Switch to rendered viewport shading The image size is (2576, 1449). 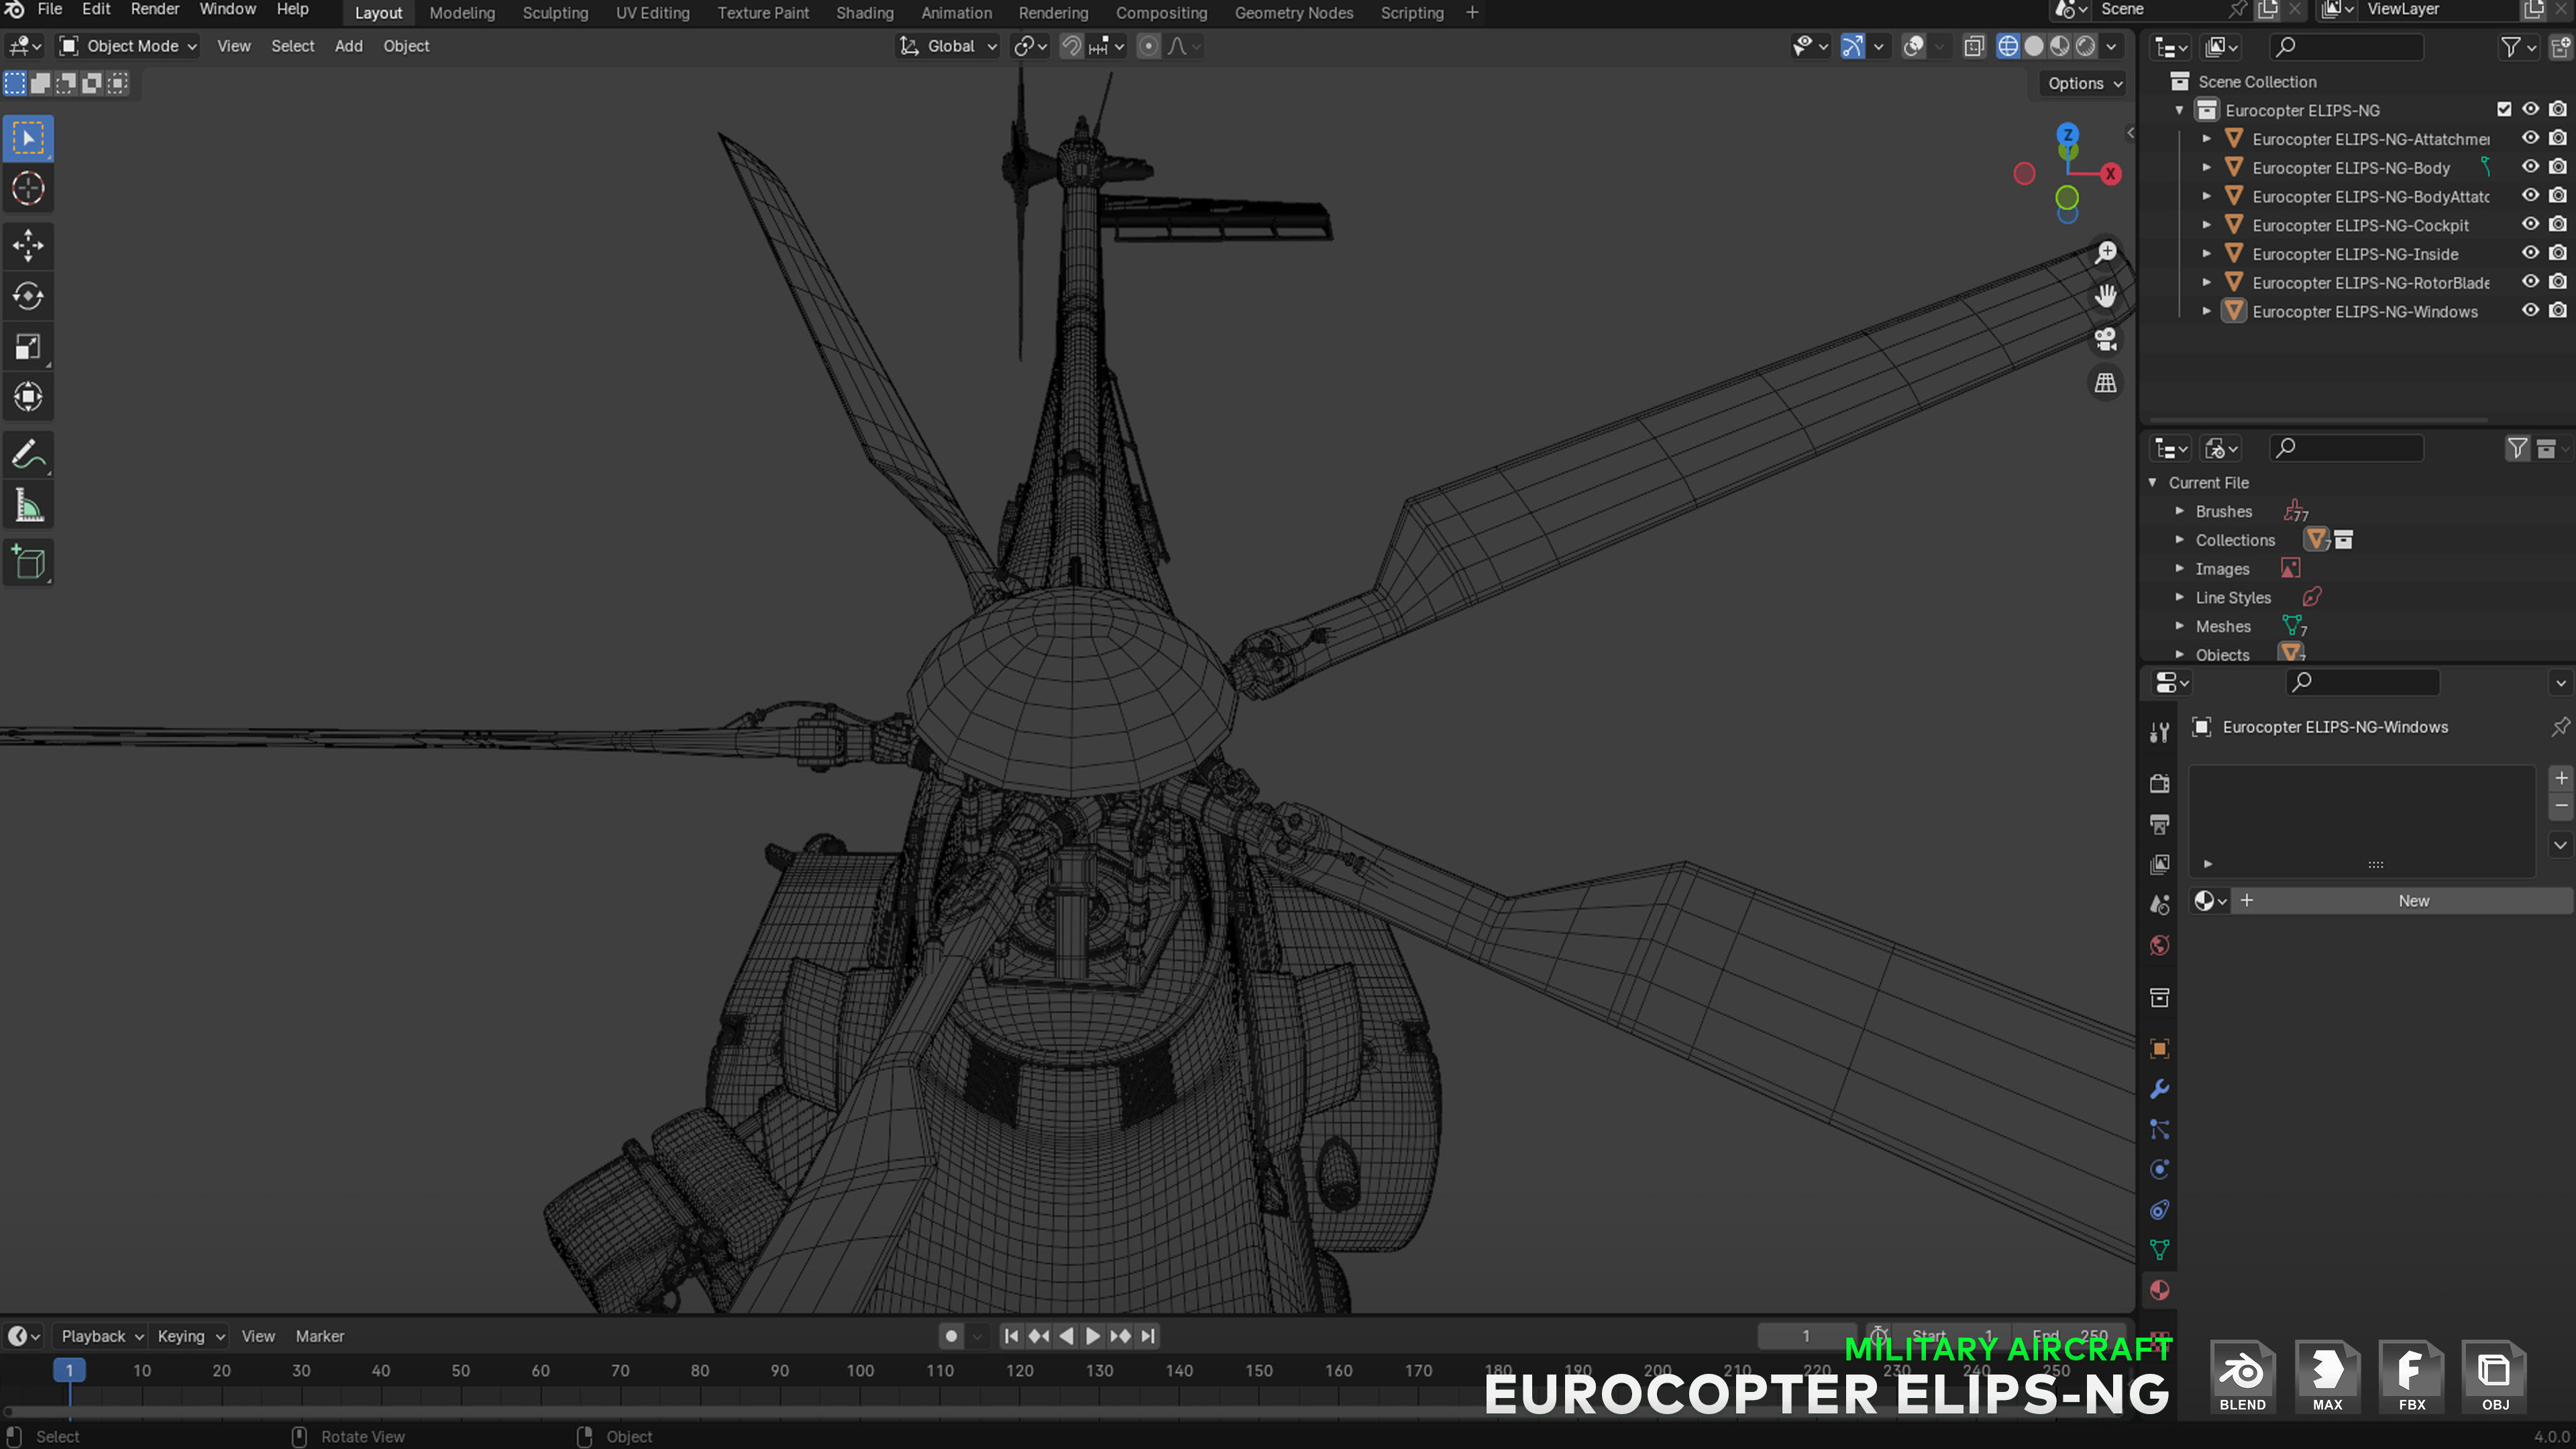(x=2086, y=46)
